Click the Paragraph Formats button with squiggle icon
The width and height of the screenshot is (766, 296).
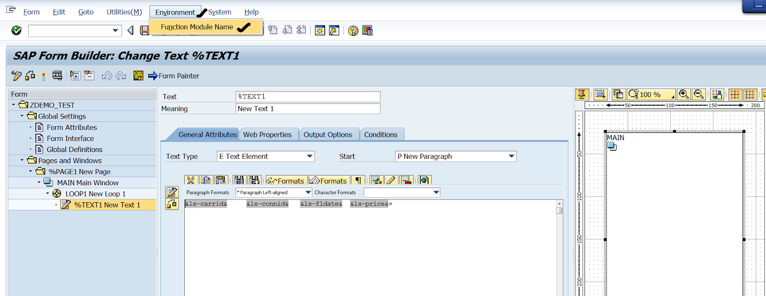point(285,180)
